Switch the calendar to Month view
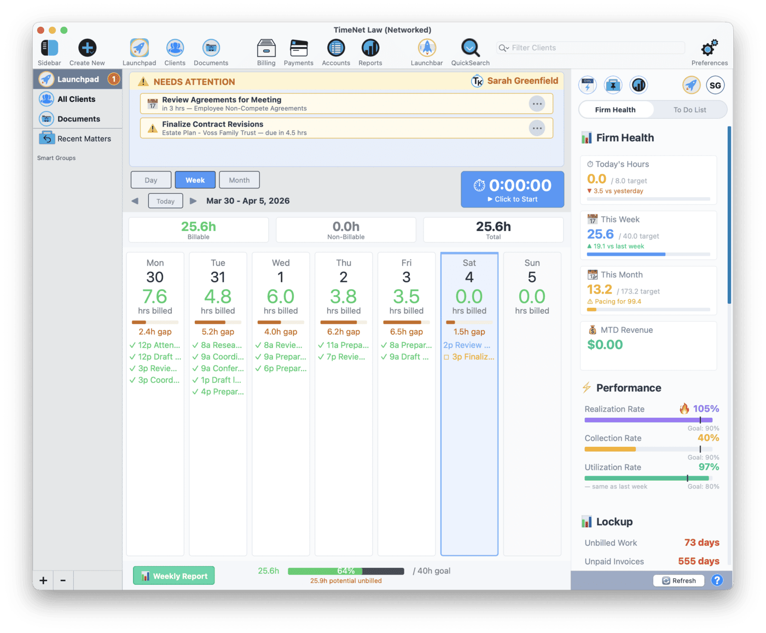Screen dimensions: 766x633 239,180
